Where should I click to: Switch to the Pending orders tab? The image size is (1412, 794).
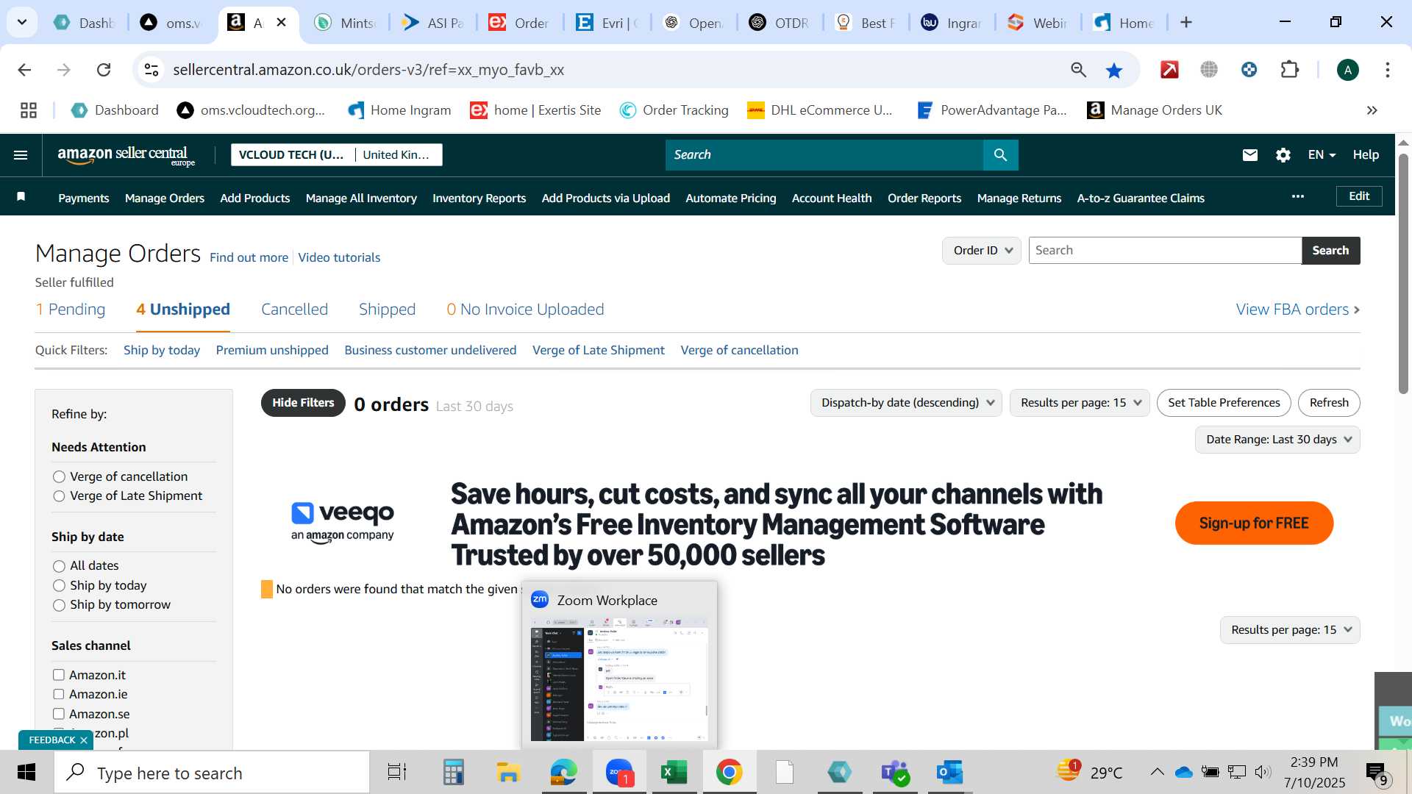pos(71,310)
